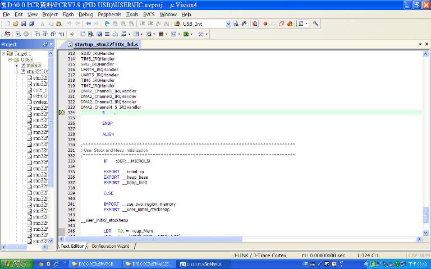
Task: Toggle the Registers Window icon
Action: click(107, 34)
